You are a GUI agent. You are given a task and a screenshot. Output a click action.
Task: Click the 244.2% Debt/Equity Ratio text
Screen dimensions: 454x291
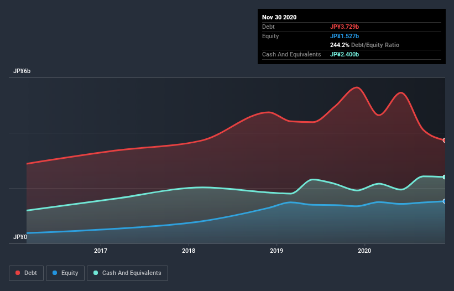[x=365, y=45]
